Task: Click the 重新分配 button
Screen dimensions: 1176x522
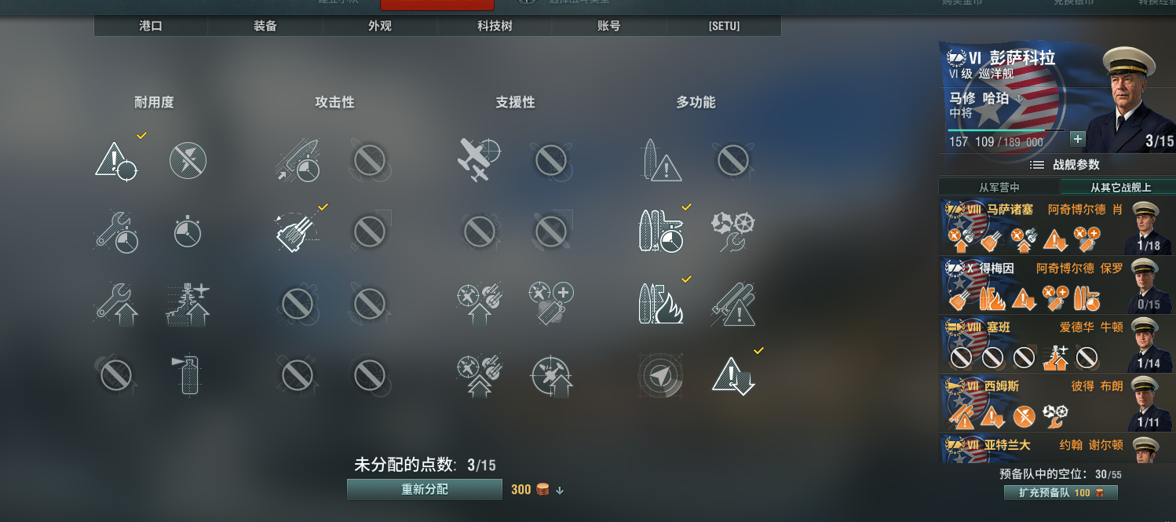Action: (425, 489)
